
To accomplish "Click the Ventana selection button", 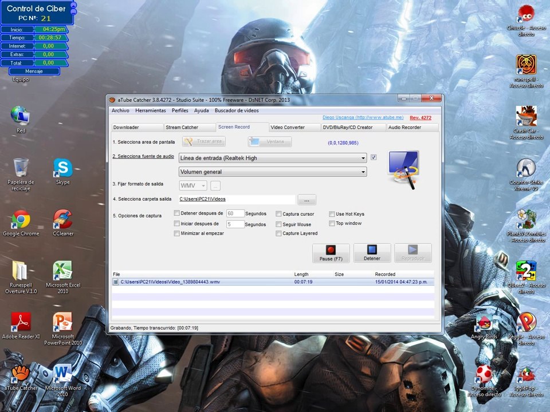I will pos(269,141).
